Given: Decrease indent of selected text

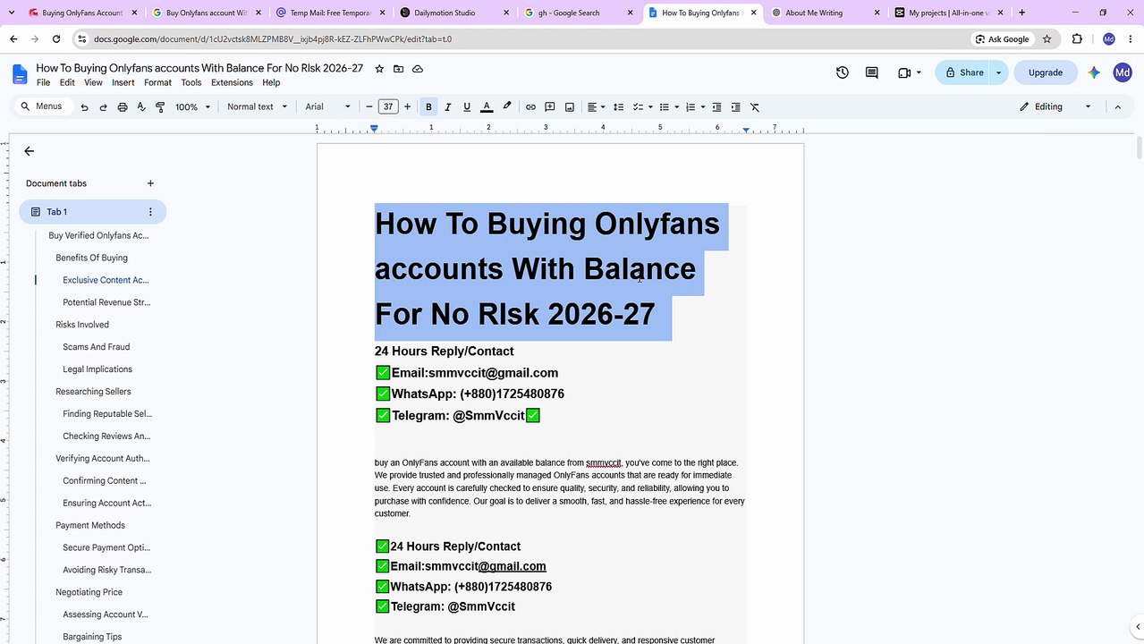Looking at the screenshot, I should click(716, 106).
